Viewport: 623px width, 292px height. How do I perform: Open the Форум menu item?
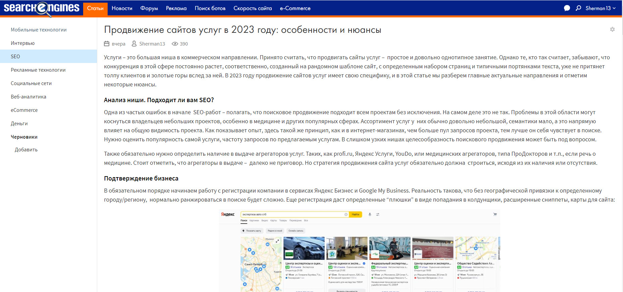point(149,8)
